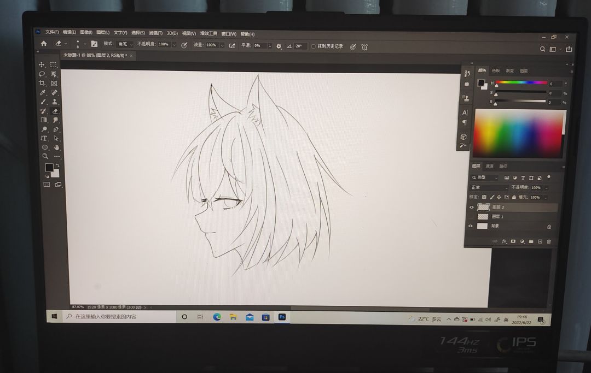Expand the layer filter 类型 dropdown
Image resolution: width=591 pixels, height=373 pixels.
[485, 177]
